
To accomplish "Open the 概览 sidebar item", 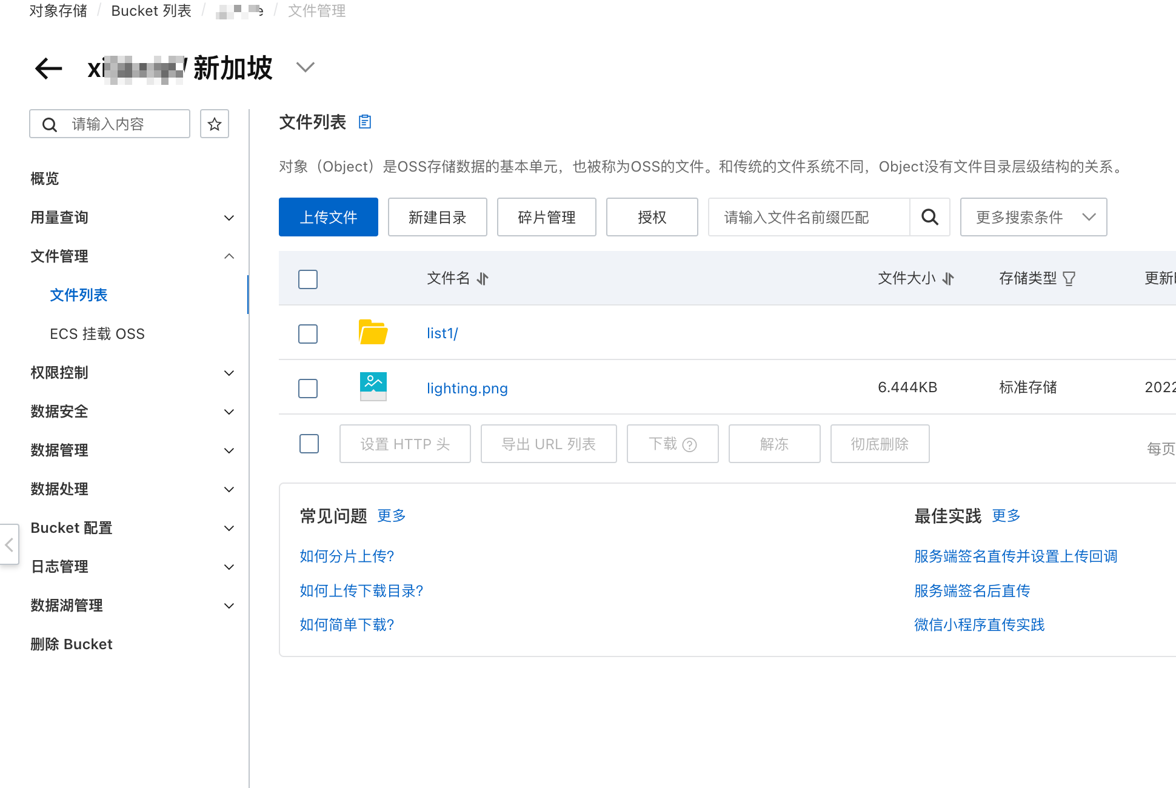I will tap(45, 179).
